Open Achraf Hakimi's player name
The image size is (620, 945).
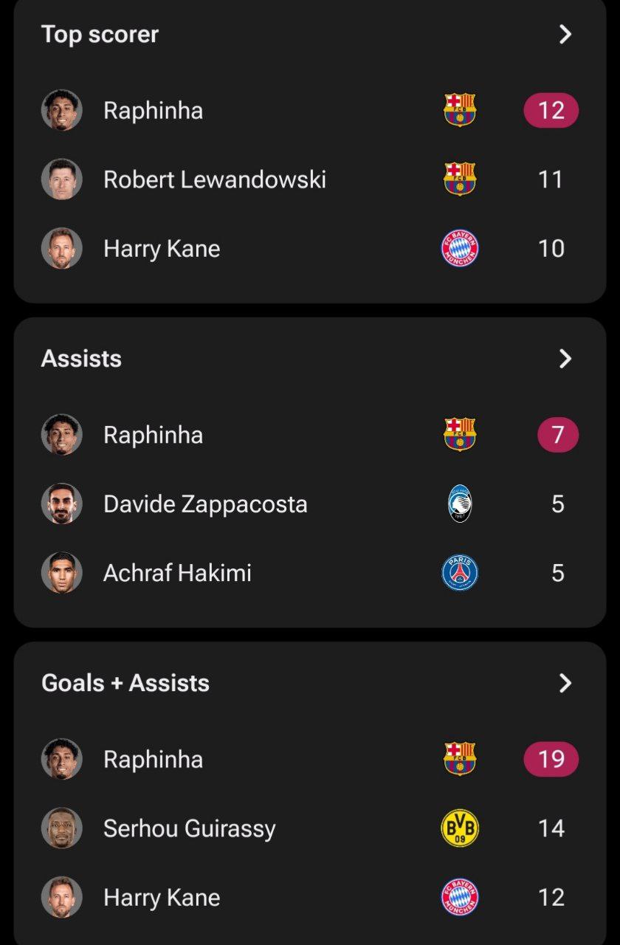click(177, 573)
